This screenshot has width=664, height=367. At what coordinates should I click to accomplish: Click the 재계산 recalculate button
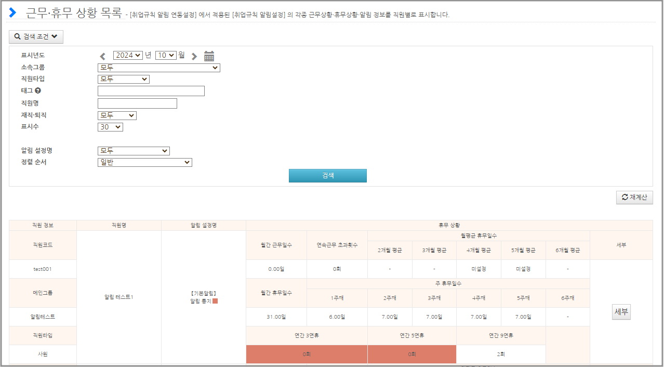click(634, 198)
